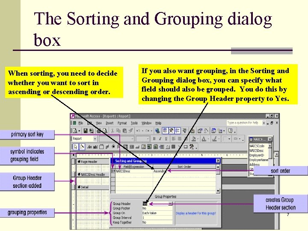Select EmployerName in the field list window

coord(258,160)
